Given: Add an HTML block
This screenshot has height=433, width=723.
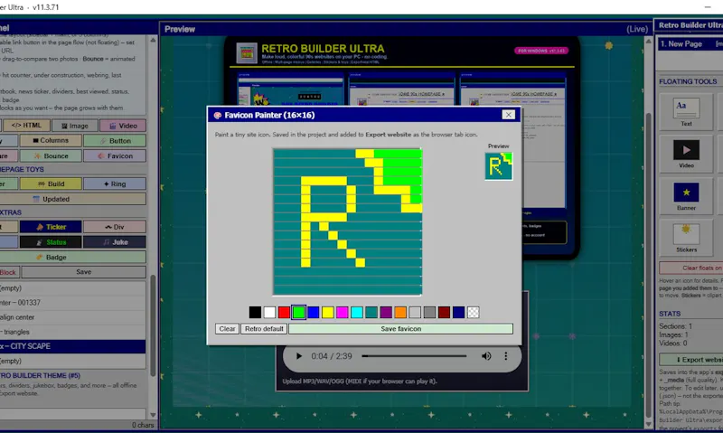Looking at the screenshot, I should click(26, 126).
